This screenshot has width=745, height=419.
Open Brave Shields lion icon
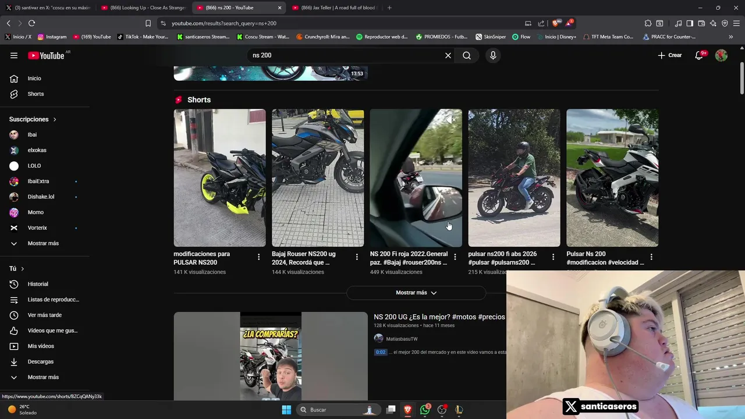point(555,23)
